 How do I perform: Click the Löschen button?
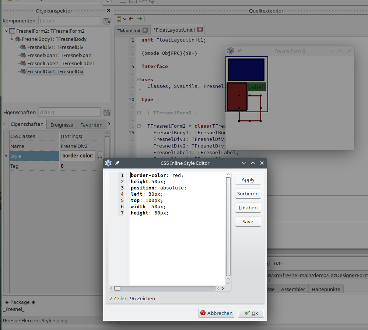pos(248,207)
